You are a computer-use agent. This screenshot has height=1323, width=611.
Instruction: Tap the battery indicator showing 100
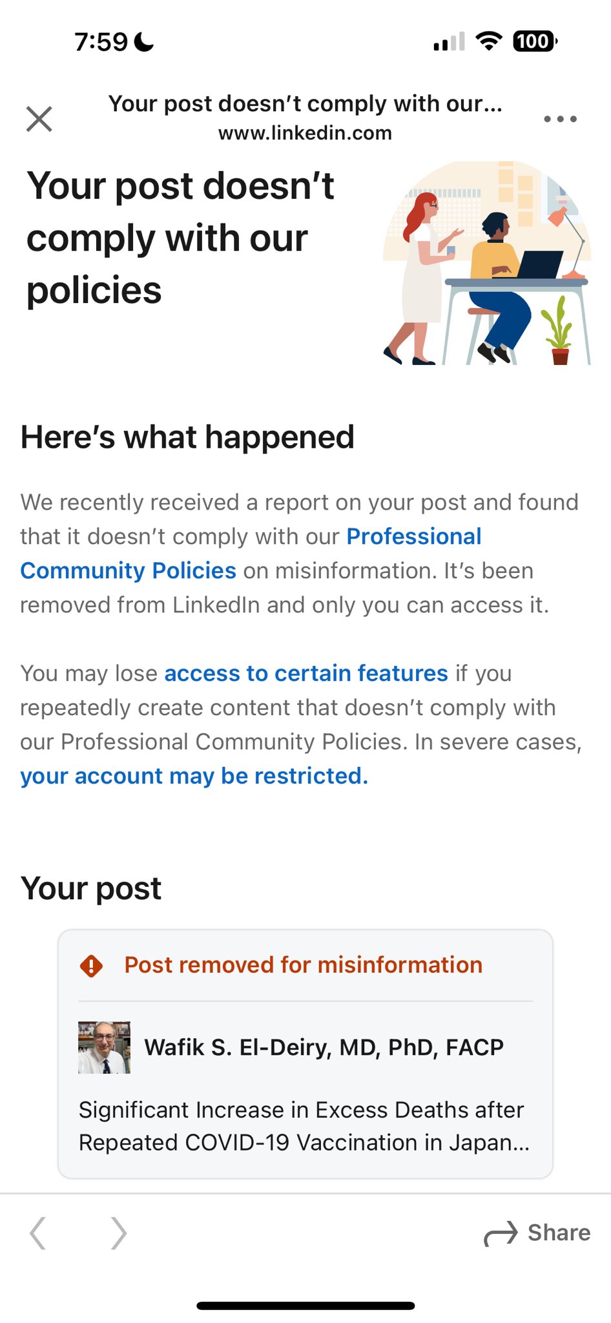(534, 41)
